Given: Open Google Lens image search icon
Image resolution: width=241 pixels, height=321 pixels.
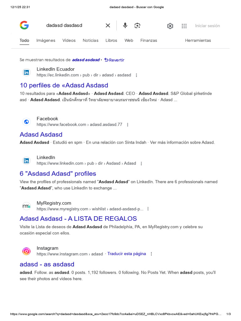Looking at the screenshot, I should pos(137,26).
